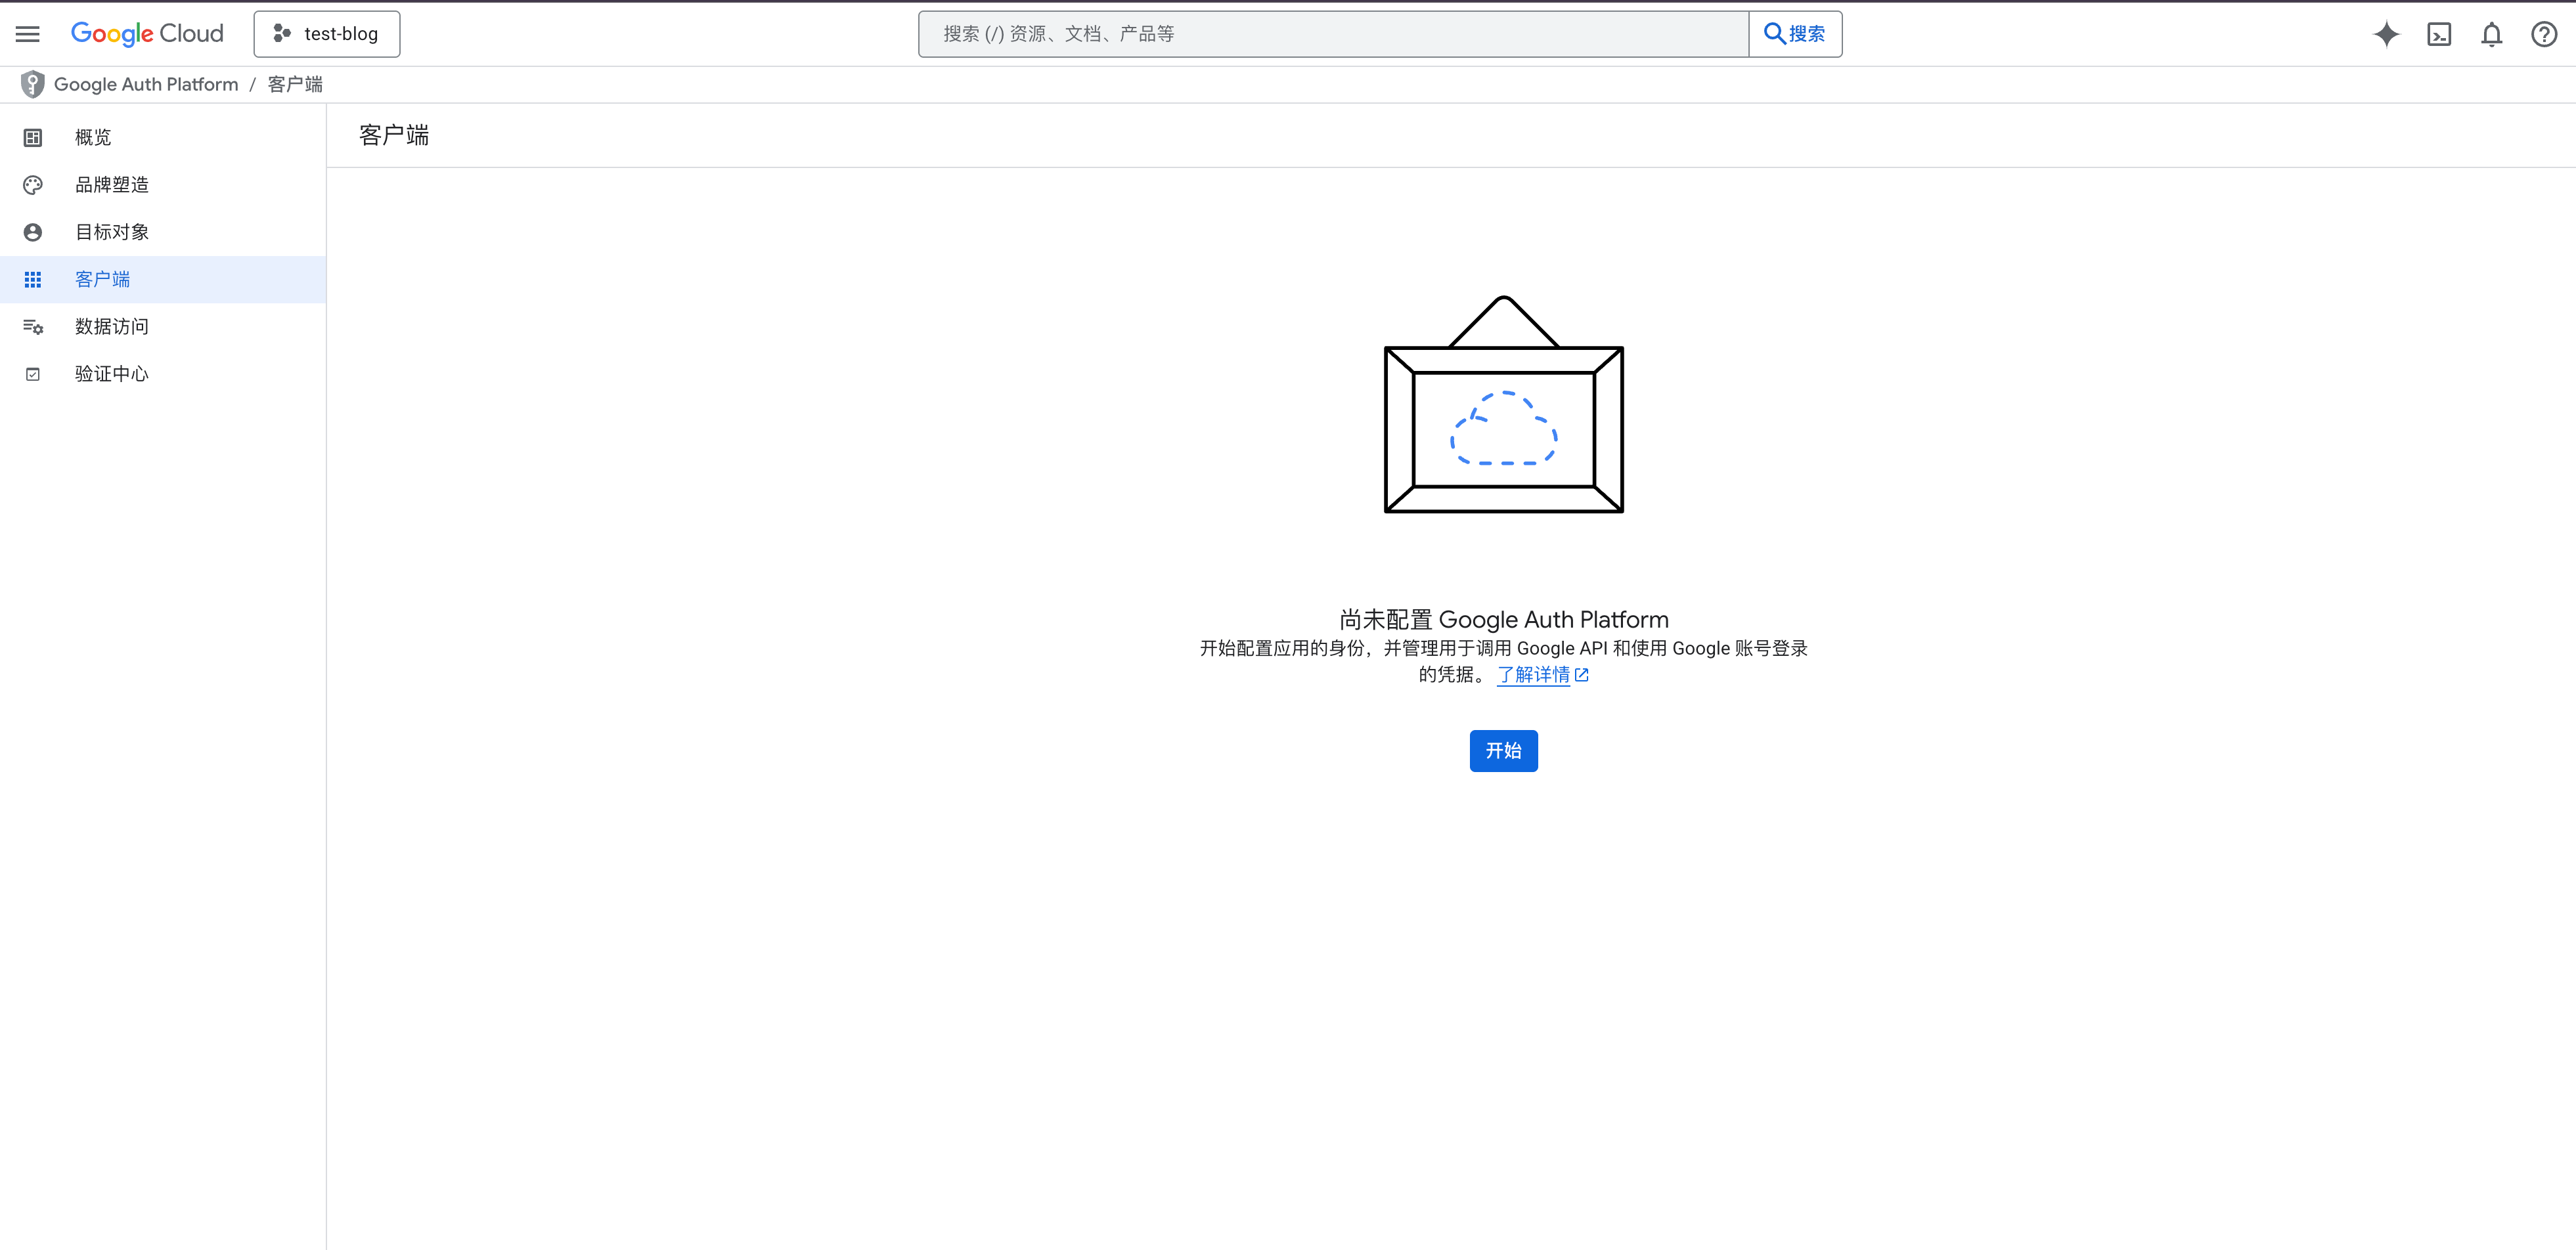2576x1250 pixels.
Task: Go to Google Auth Platform breadcrumb
Action: click(x=146, y=84)
